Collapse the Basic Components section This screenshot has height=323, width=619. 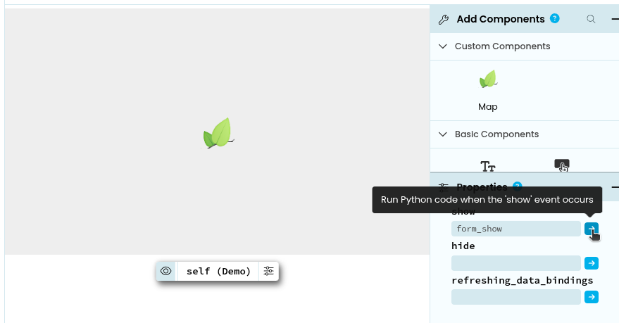[443, 134]
